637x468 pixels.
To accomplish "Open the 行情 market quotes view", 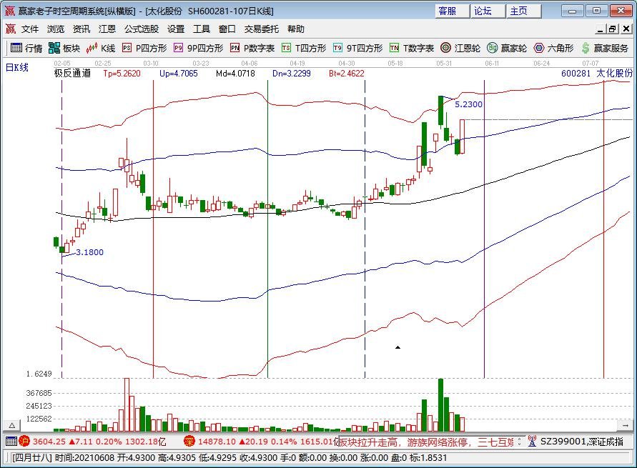I will pyautogui.click(x=26, y=48).
